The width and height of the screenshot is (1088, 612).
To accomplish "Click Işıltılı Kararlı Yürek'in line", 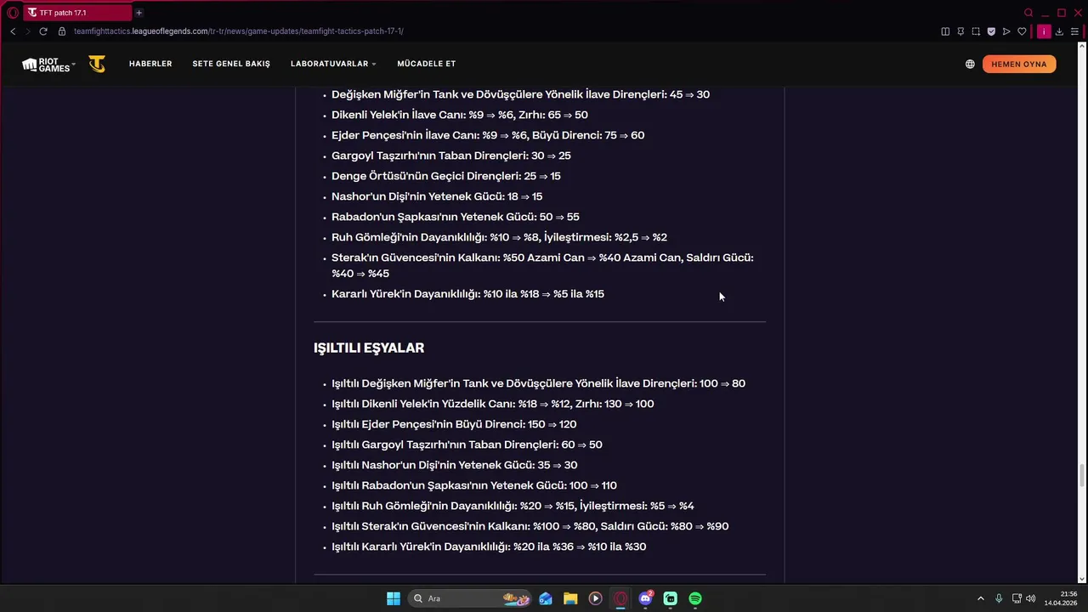I will pos(489,547).
